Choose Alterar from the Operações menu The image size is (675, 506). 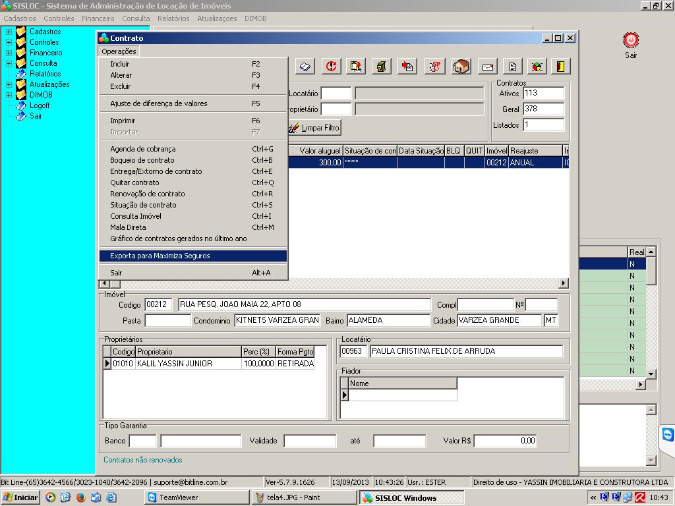(x=193, y=75)
